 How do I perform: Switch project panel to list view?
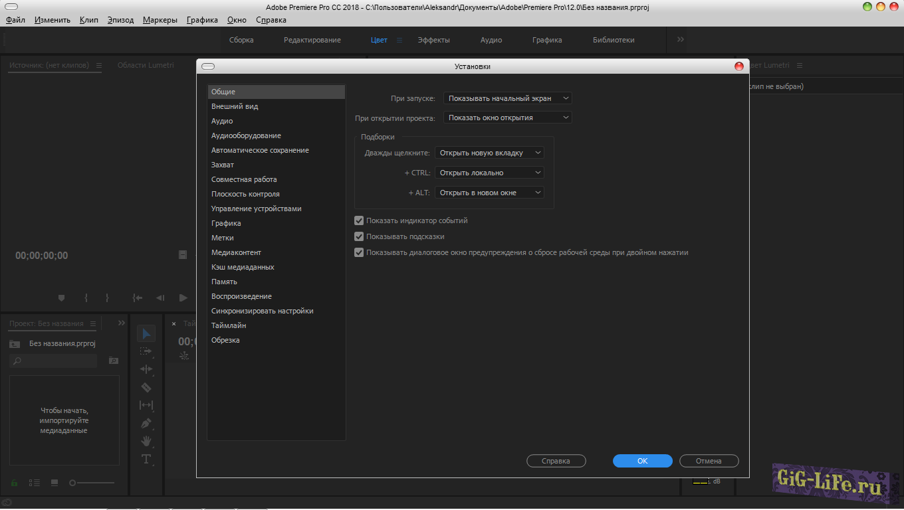pyautogui.click(x=35, y=483)
